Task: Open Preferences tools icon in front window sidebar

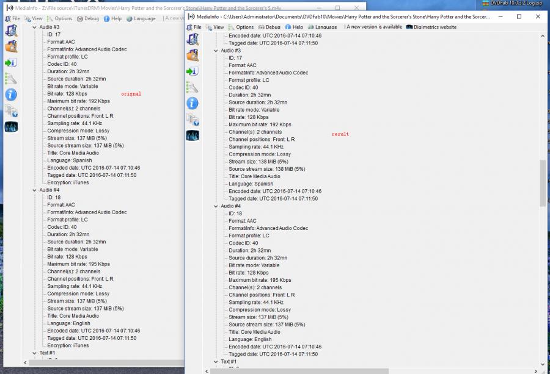Action: coord(193,87)
